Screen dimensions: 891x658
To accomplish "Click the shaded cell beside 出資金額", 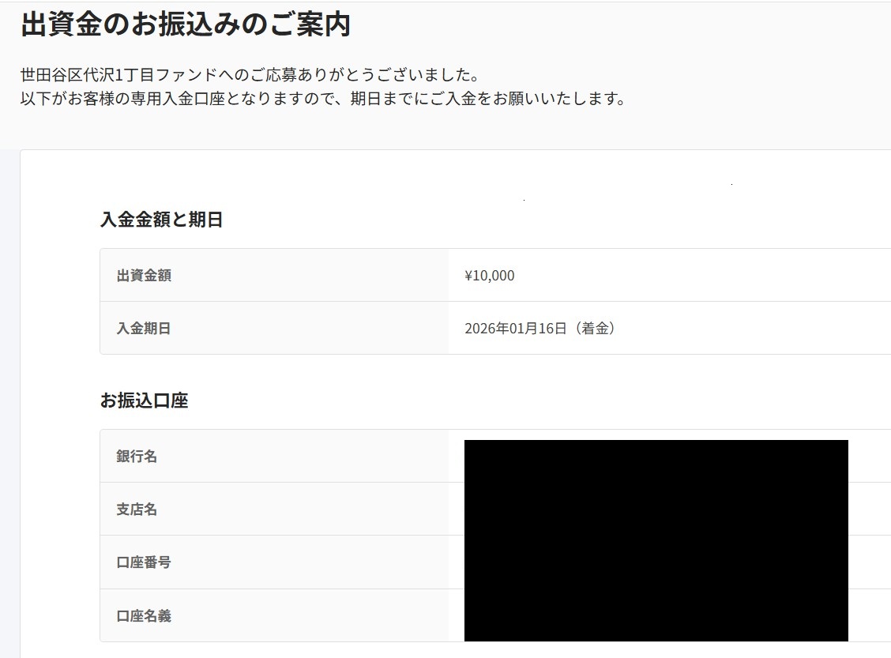I will point(316,275).
